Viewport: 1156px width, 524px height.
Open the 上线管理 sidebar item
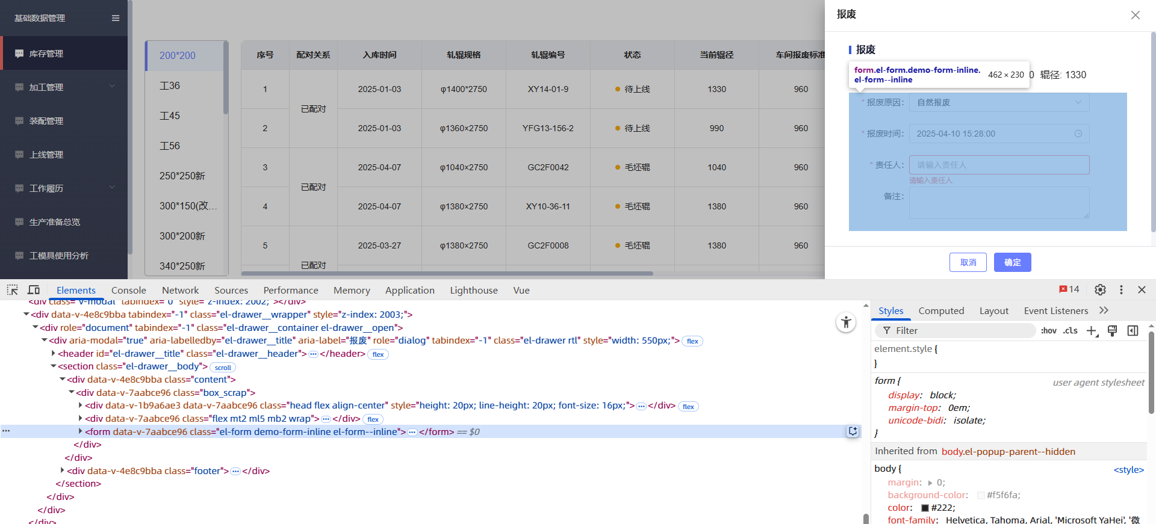click(64, 155)
